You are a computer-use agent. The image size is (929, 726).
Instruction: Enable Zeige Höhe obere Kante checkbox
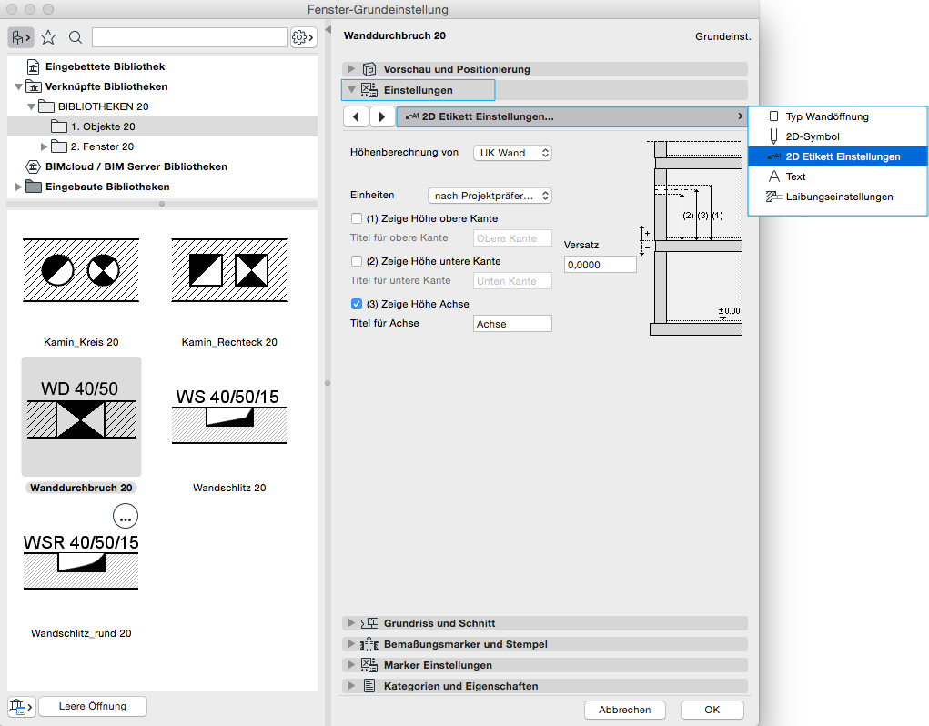click(x=358, y=218)
